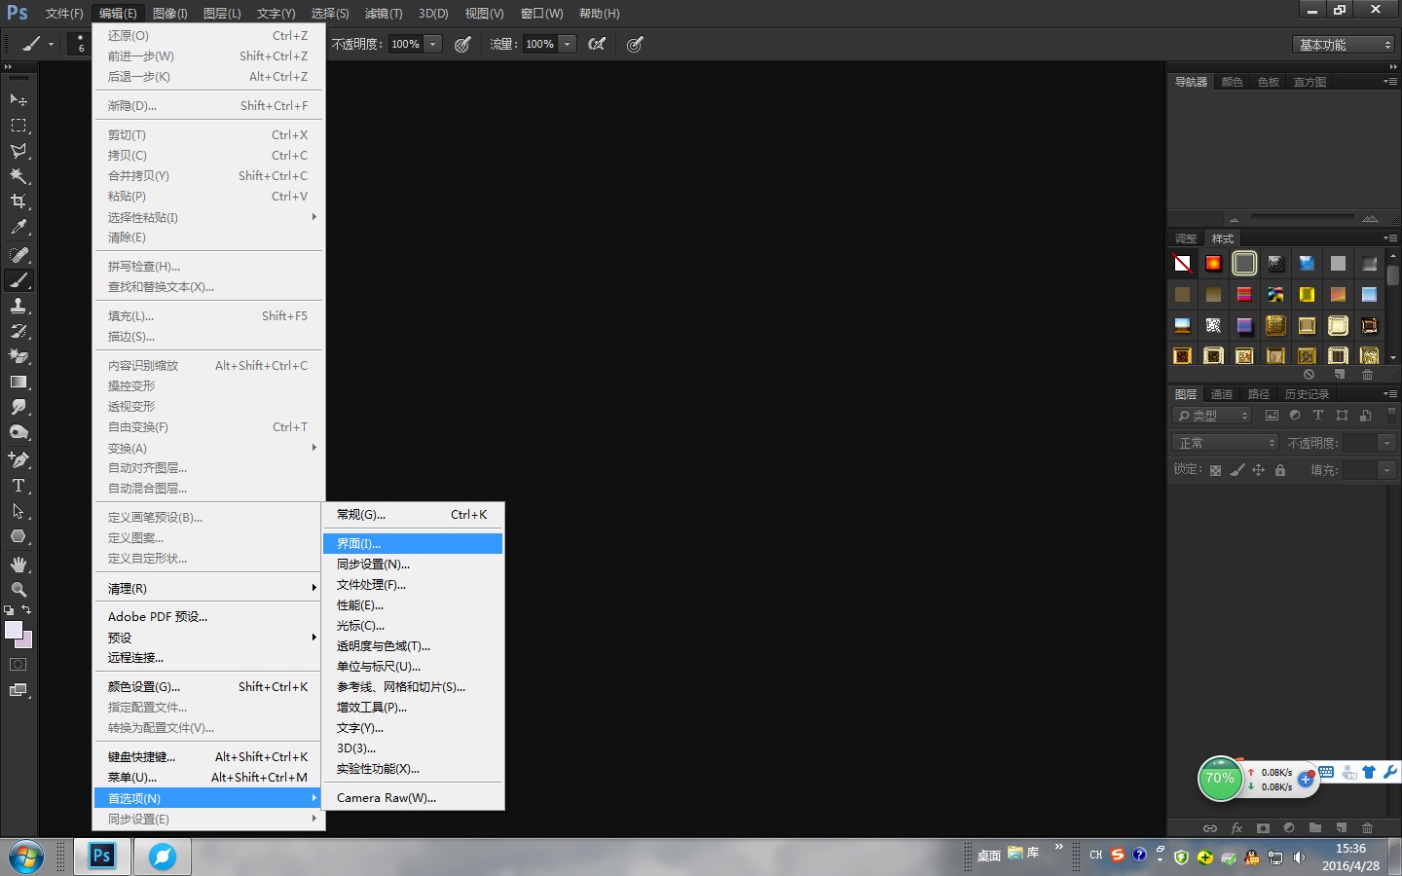This screenshot has width=1402, height=876.
Task: Select the Pen tool
Action: coord(18,459)
